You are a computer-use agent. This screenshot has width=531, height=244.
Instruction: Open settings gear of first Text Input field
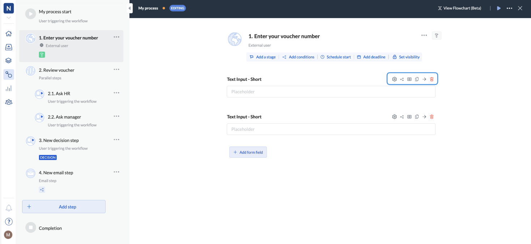pos(394,79)
